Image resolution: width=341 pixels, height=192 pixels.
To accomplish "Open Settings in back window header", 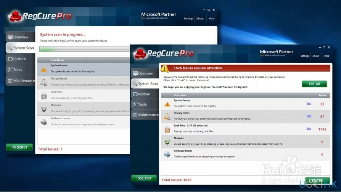I will (x=188, y=18).
